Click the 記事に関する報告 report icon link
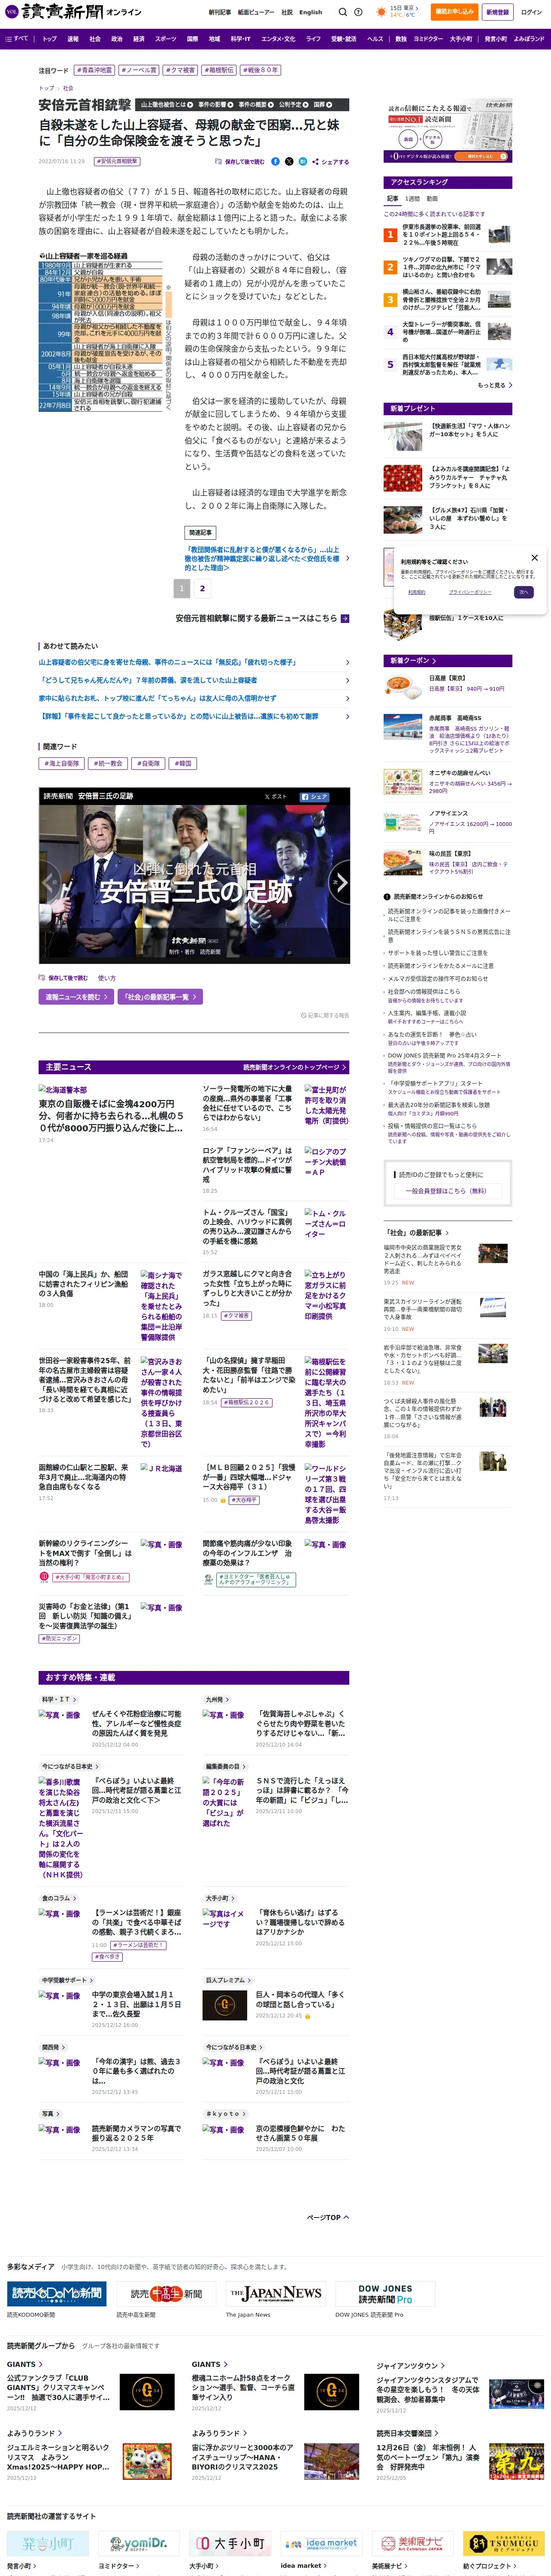The image size is (551, 2576). [325, 1015]
